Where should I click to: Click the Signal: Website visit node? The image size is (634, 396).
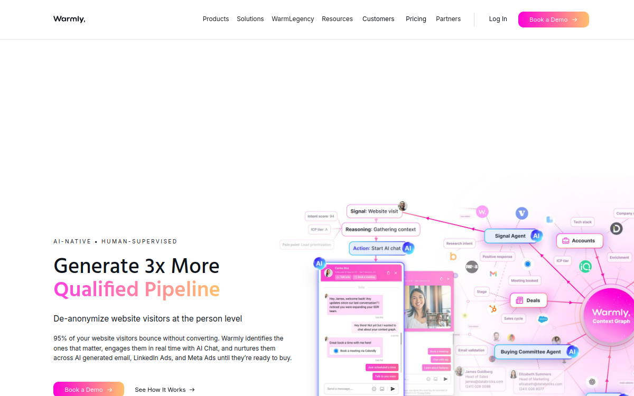coord(374,211)
